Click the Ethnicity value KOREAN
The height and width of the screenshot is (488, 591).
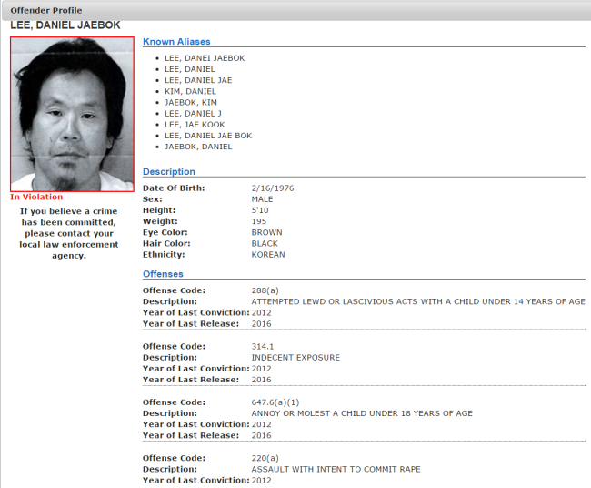268,255
